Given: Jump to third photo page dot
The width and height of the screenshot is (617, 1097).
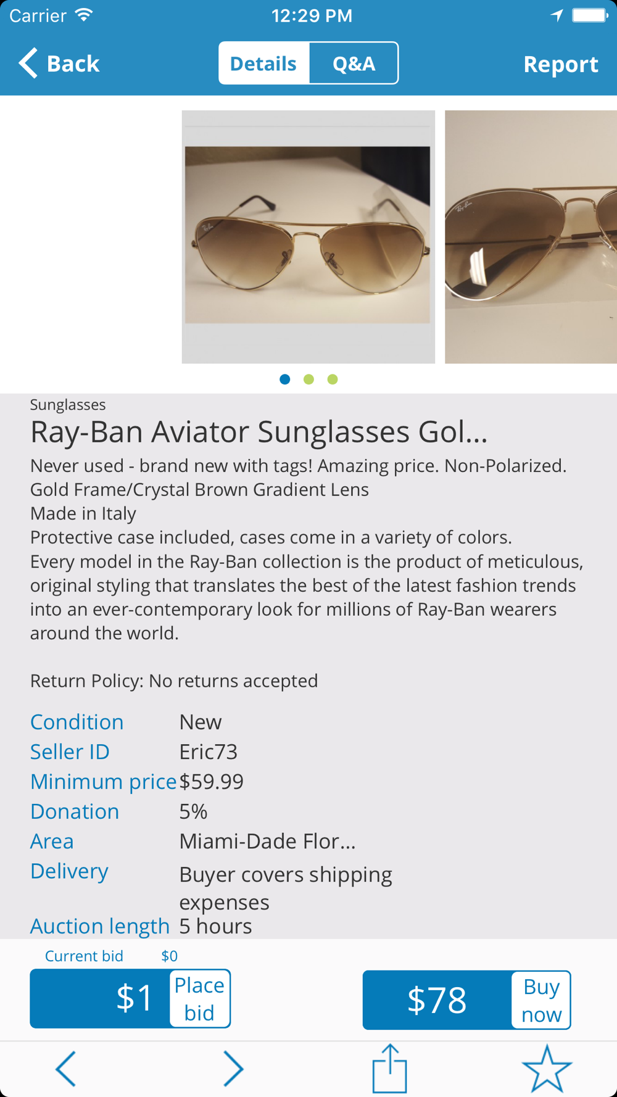Looking at the screenshot, I should [333, 379].
